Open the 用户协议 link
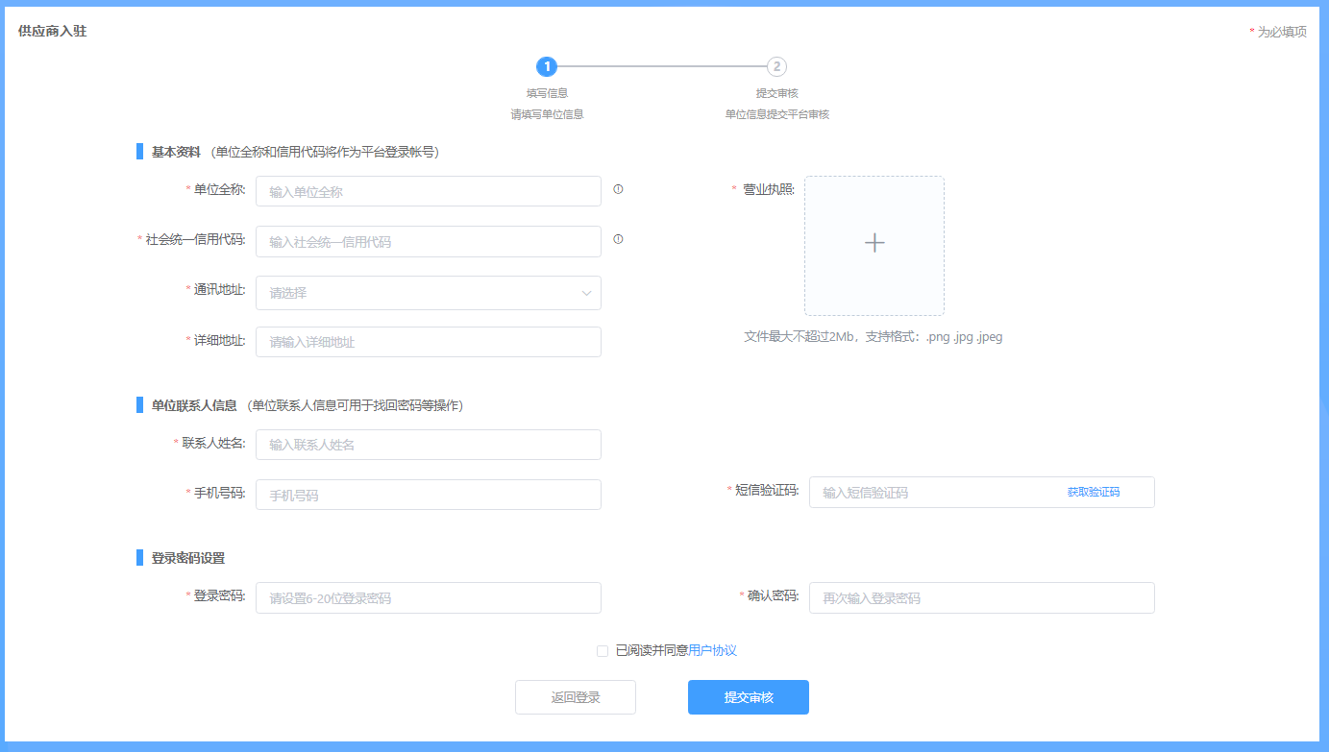The width and height of the screenshot is (1329, 752). tap(713, 650)
